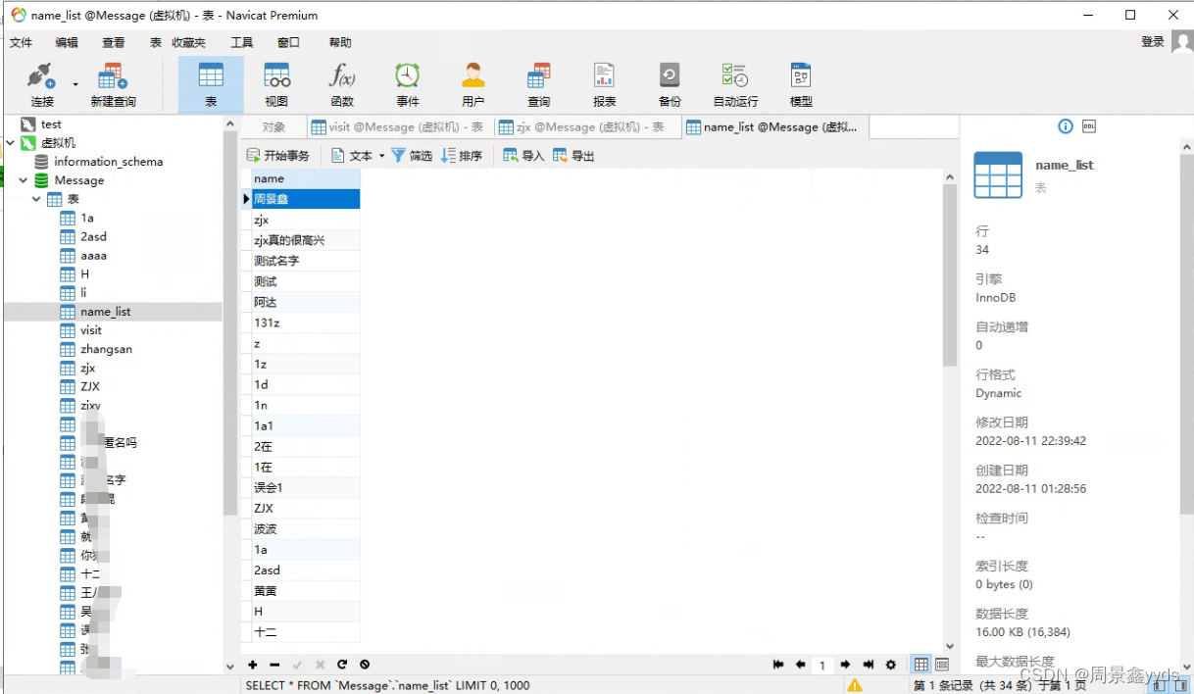Click the warning triangle in status bar
Image resolution: width=1194 pixels, height=694 pixels.
click(855, 685)
